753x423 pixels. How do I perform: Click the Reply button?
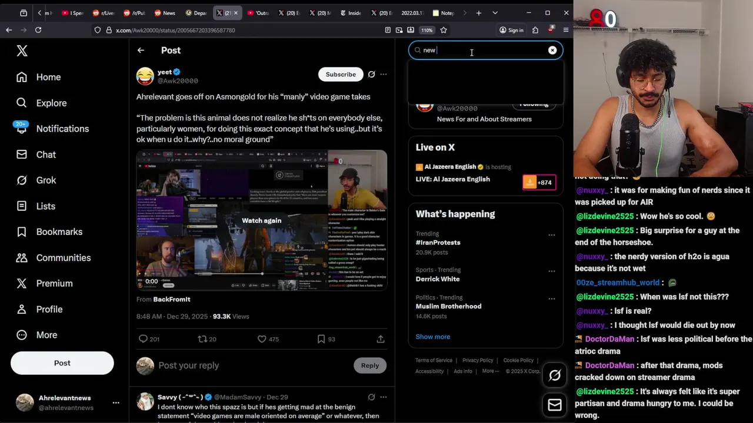click(x=370, y=365)
